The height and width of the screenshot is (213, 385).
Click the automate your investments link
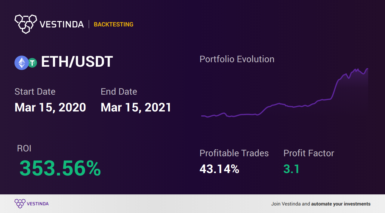point(340,204)
